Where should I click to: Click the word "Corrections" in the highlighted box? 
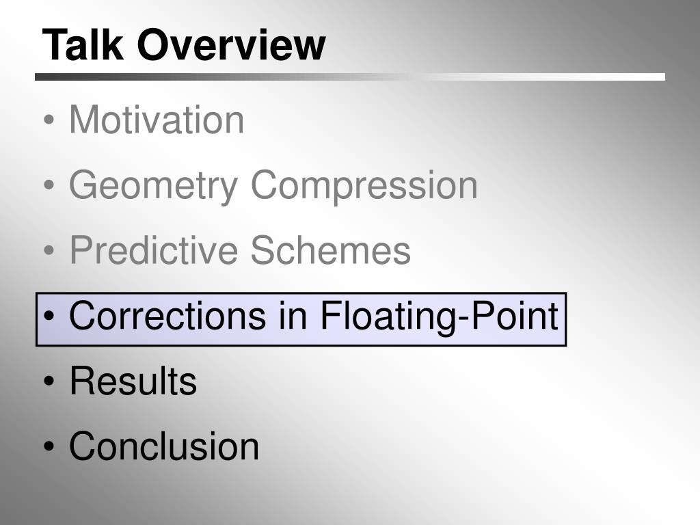(168, 316)
